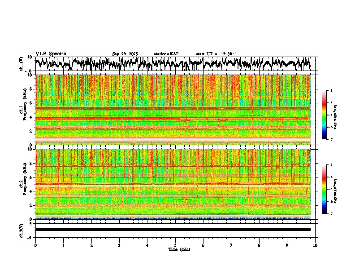Click the "Time (min)" axis title
The height and width of the screenshot is (275, 355).
coord(179,249)
